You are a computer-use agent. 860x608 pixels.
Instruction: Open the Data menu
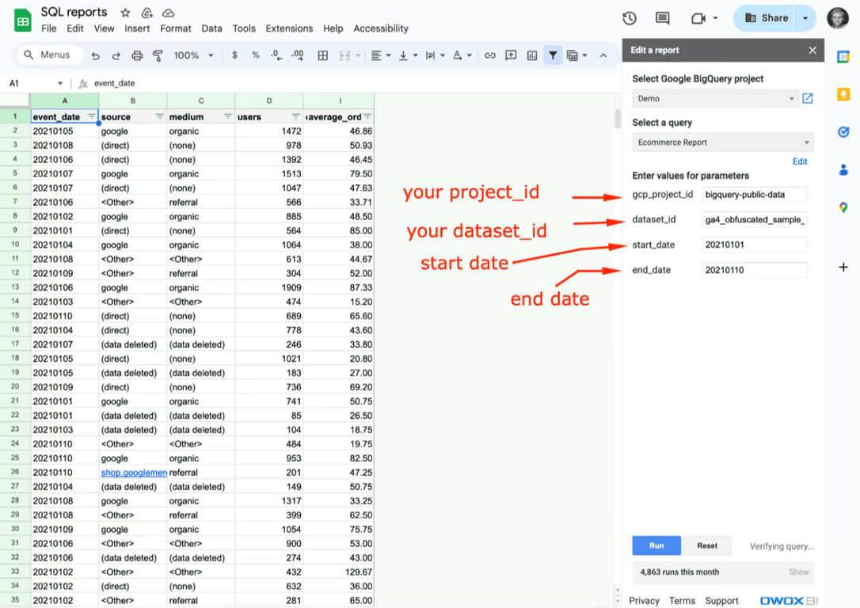click(211, 28)
